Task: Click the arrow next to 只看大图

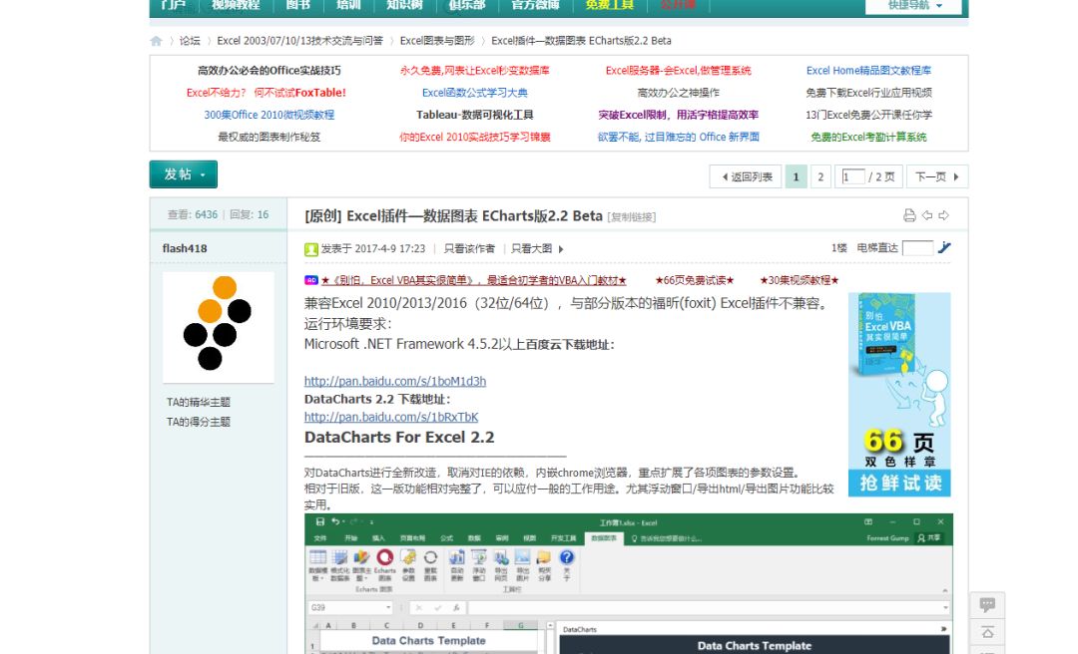Action: (x=561, y=249)
